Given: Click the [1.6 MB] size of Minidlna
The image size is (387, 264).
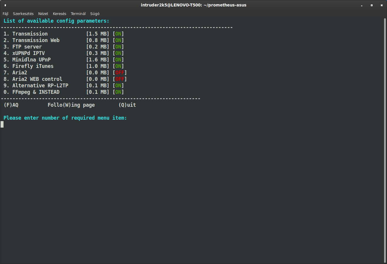Looking at the screenshot, I should 98,60.
